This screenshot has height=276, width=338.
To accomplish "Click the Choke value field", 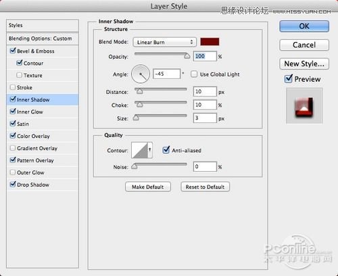I will 205,105.
